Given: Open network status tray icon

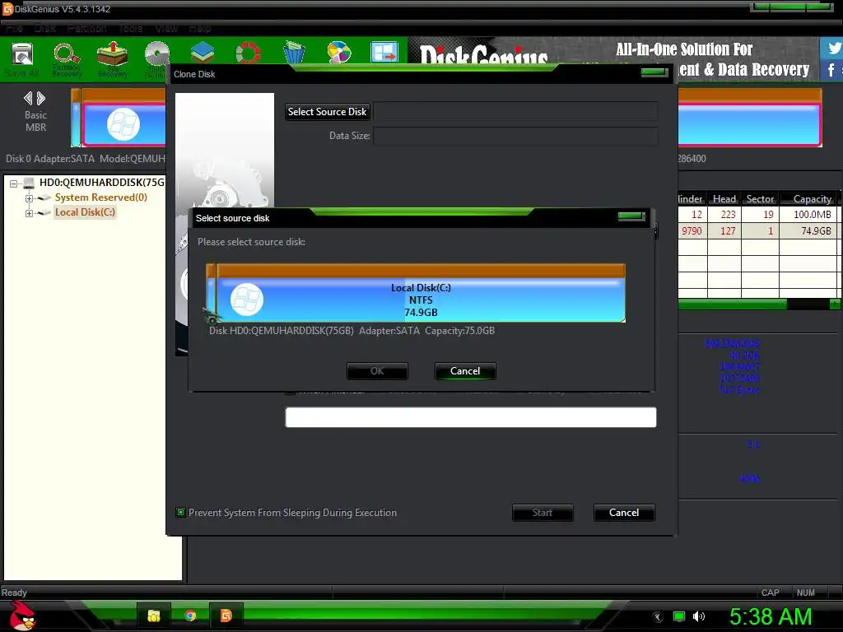Looking at the screenshot, I should 679,617.
